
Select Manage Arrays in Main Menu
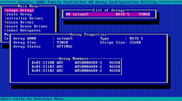[19, 10]
